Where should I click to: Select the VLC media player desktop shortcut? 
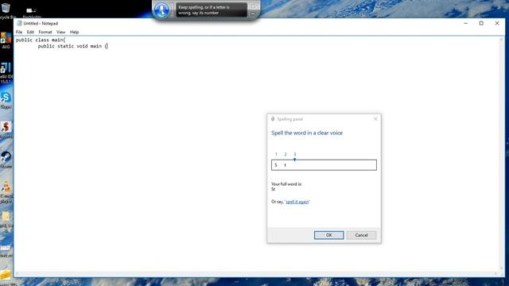6,192
